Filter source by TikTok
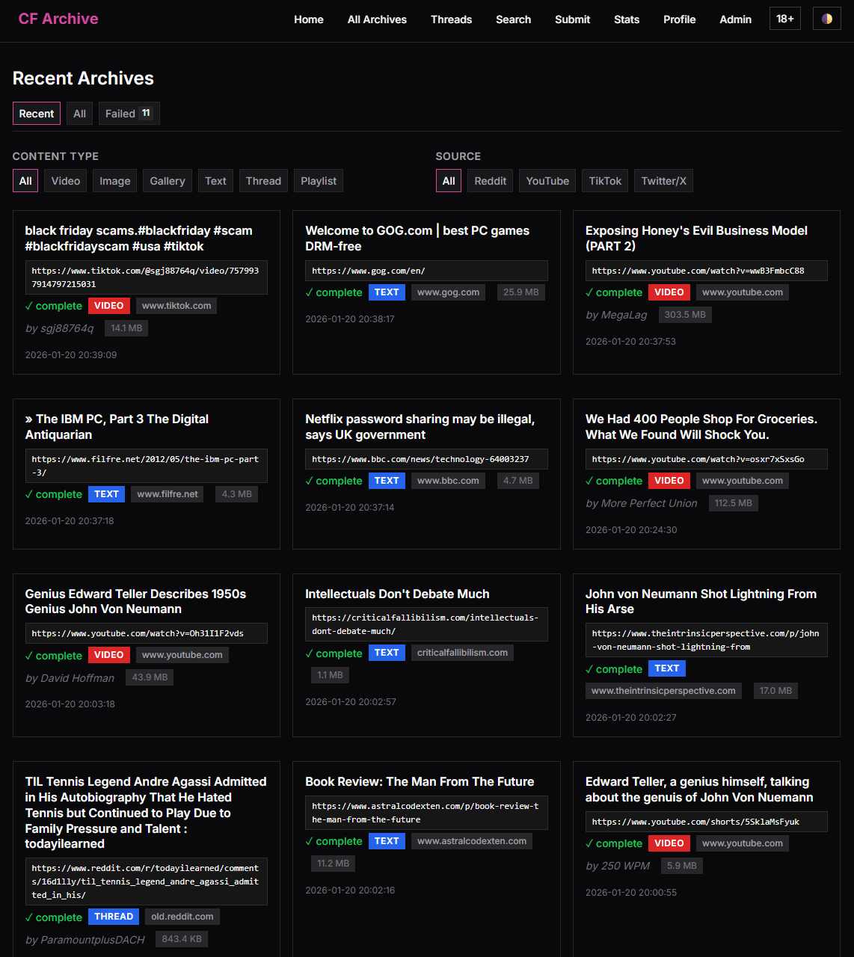The width and height of the screenshot is (854, 957). (605, 181)
